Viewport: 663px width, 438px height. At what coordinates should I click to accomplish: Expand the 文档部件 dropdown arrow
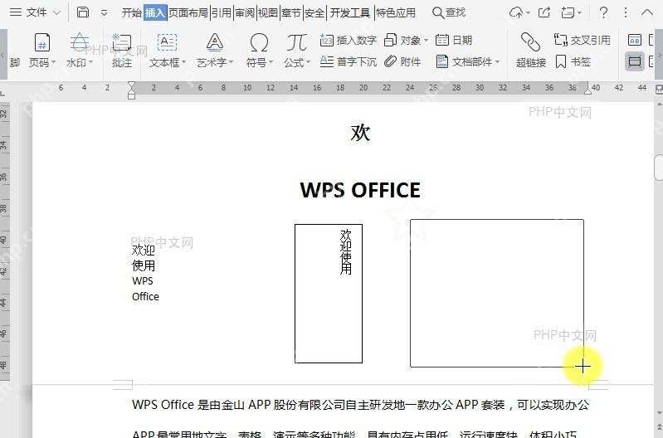click(x=497, y=62)
